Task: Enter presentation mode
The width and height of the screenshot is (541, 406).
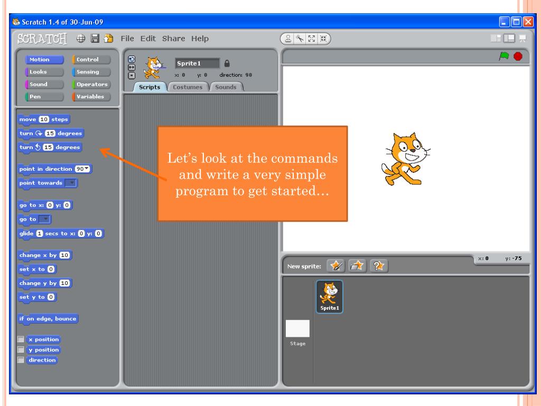Action: coord(523,38)
